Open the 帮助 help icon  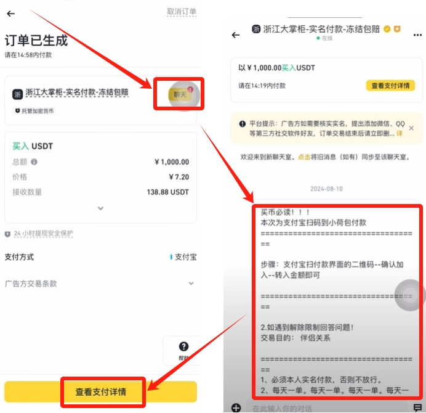[x=184, y=346]
